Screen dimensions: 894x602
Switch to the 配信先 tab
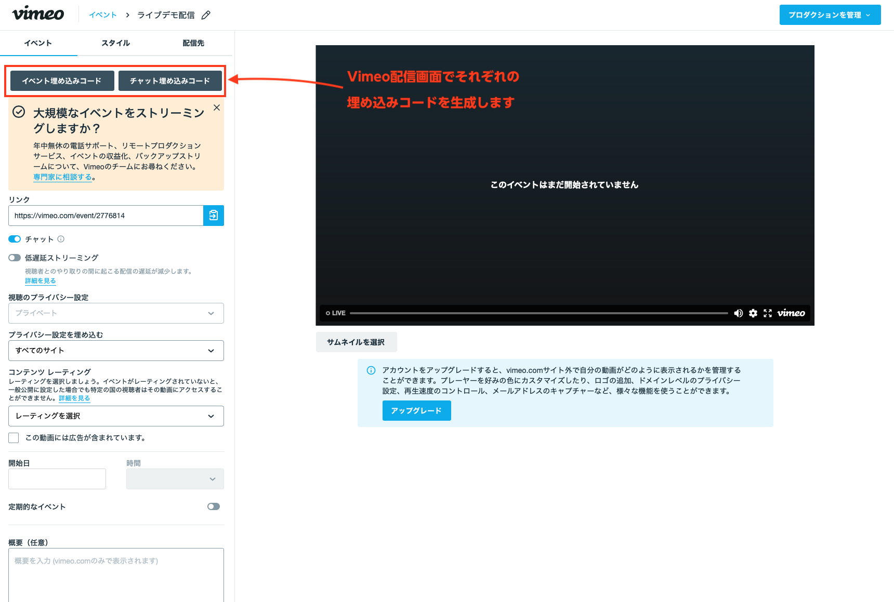point(193,43)
